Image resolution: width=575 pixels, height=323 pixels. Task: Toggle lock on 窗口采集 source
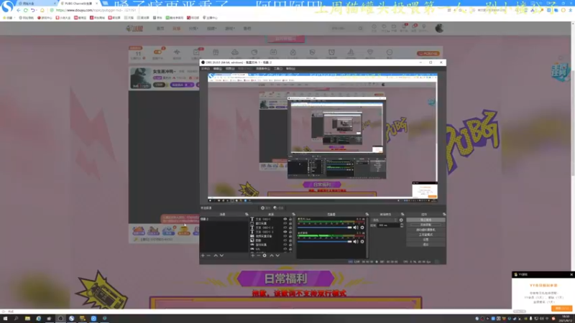290,223
